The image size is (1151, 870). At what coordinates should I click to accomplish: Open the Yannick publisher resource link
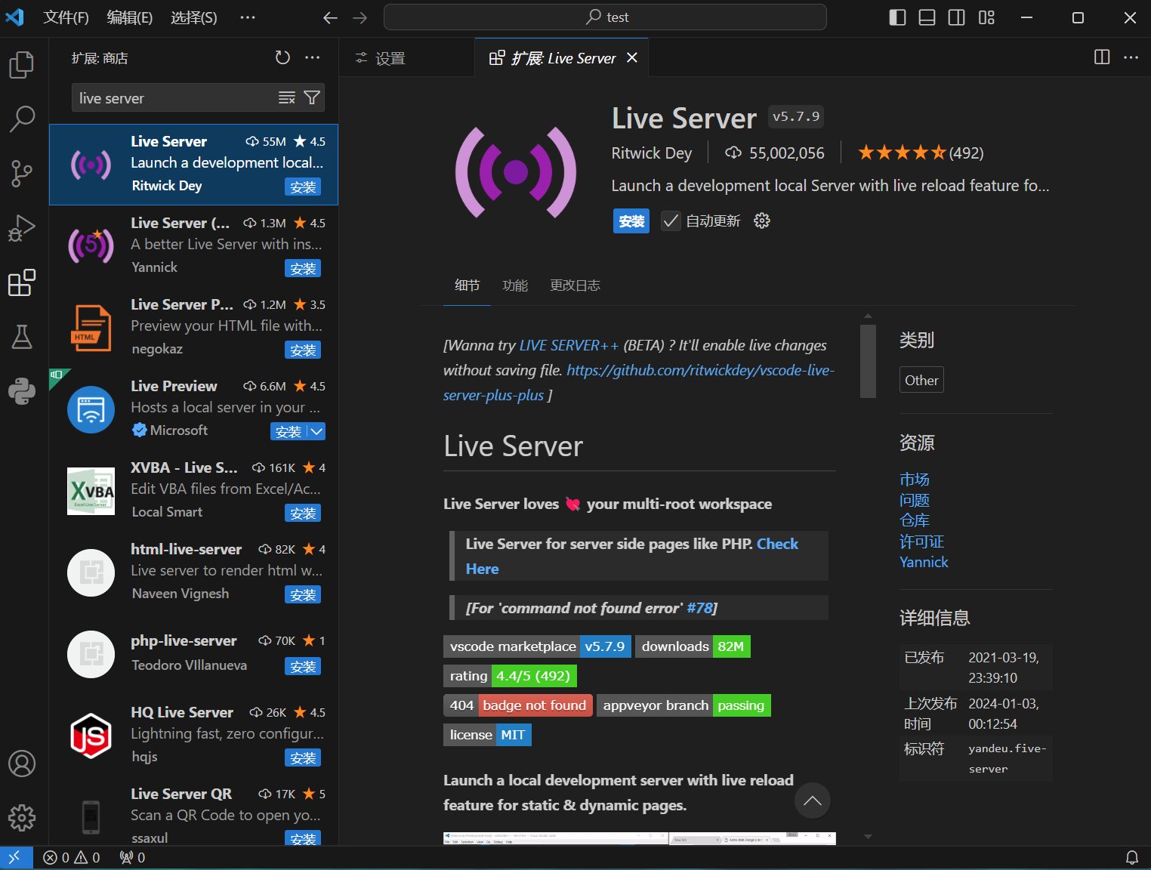[924, 562]
